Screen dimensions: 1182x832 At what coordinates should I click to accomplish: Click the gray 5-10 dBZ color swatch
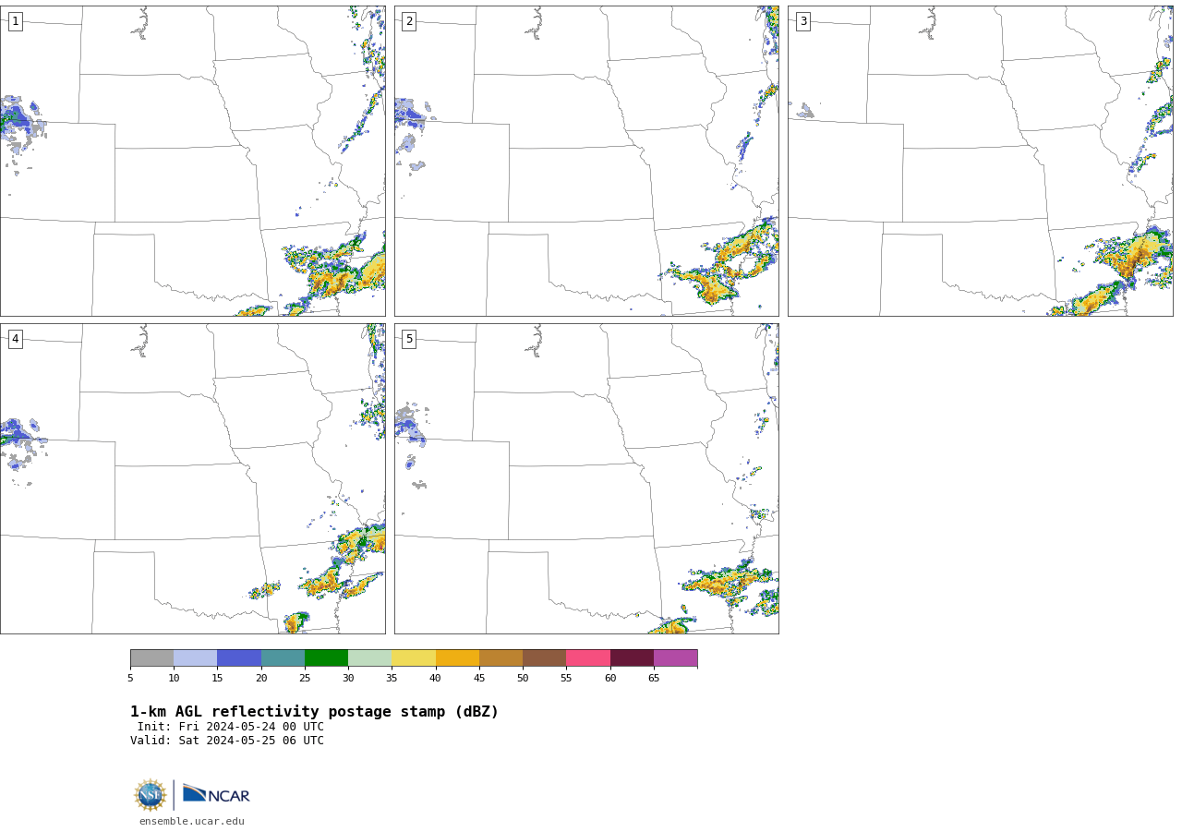pyautogui.click(x=151, y=658)
